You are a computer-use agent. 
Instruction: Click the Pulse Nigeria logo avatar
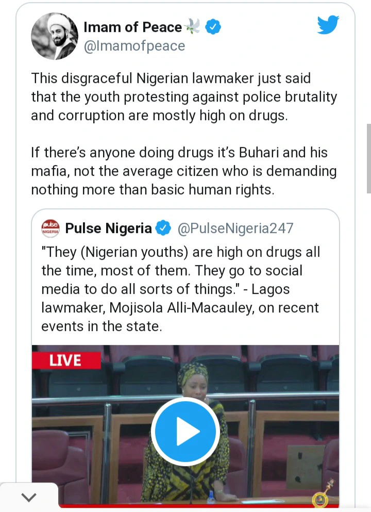(50, 228)
